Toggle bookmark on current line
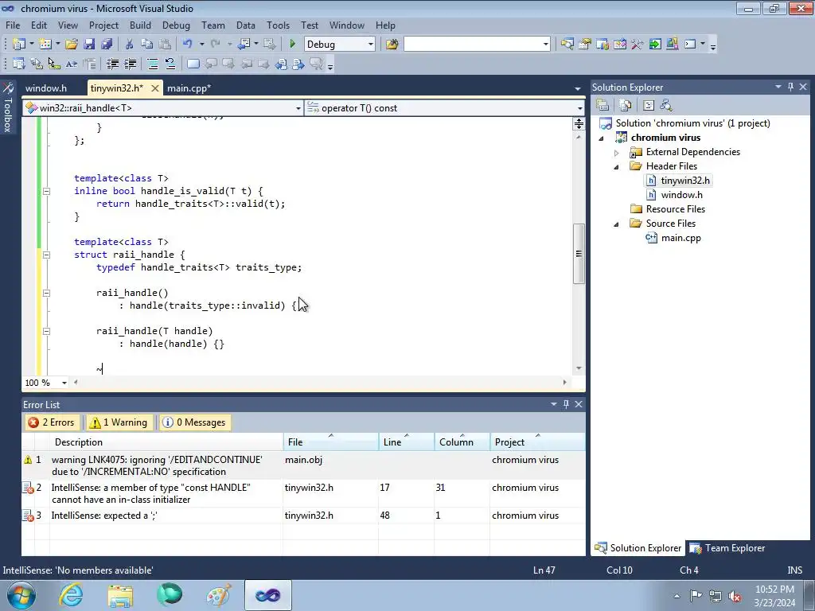 193,64
